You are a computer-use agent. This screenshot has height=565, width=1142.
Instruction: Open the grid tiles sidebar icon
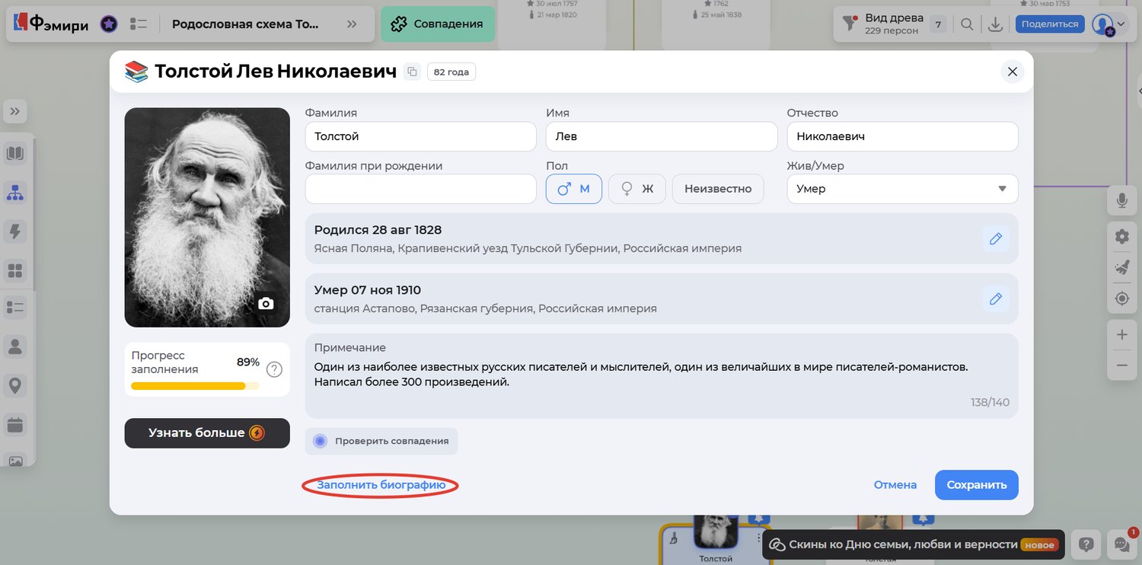(x=15, y=270)
